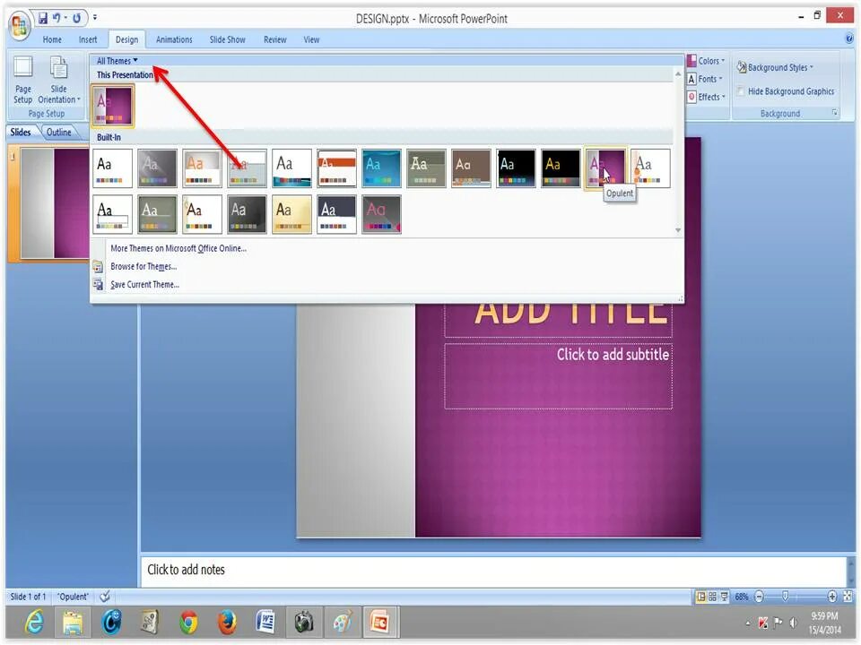Apply the teal blue built-in theme
Viewport: 861px width, 645px height.
tap(381, 168)
